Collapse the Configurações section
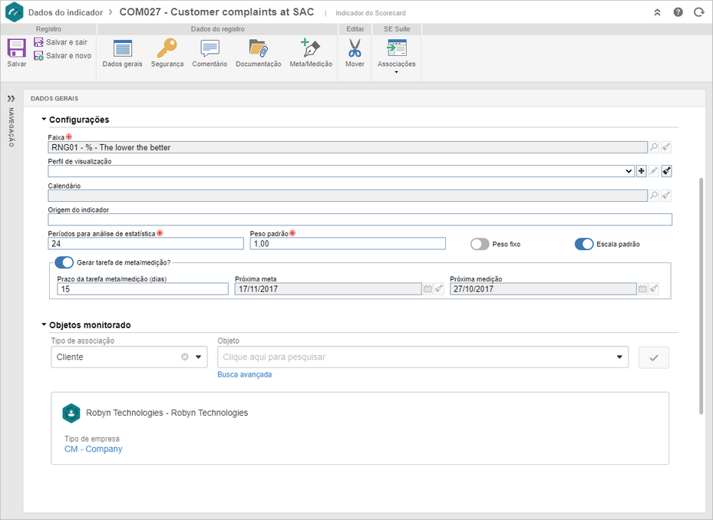The image size is (713, 520). (44, 119)
